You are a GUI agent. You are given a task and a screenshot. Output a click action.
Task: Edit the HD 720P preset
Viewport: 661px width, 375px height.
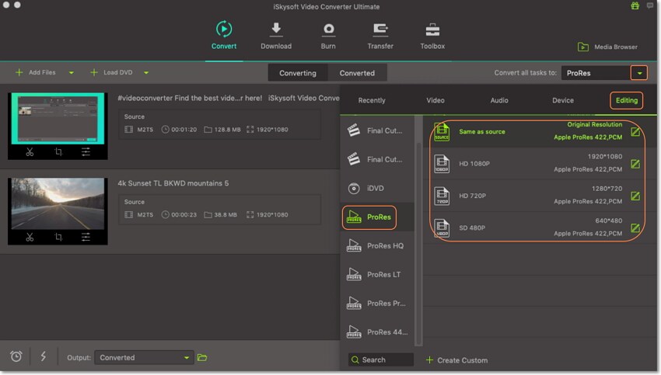coord(635,196)
